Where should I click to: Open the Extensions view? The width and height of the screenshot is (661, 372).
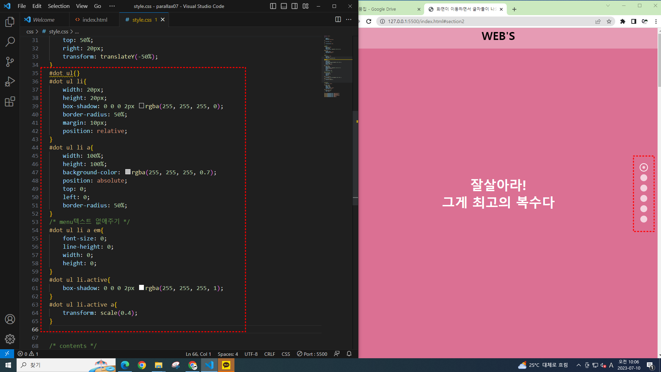10,102
